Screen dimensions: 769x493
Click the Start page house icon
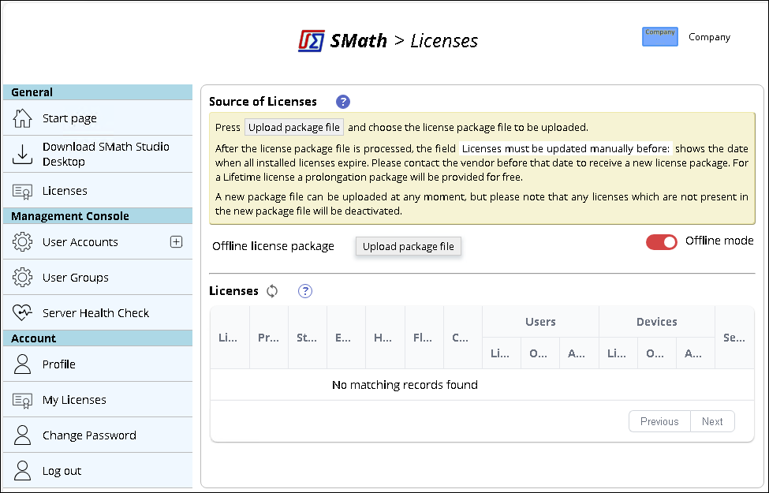[x=22, y=118]
